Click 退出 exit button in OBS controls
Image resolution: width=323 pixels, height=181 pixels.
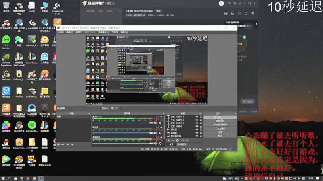(x=220, y=136)
